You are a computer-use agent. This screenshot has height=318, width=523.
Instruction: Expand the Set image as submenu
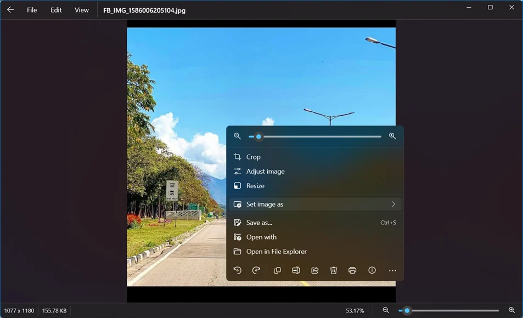pyautogui.click(x=315, y=204)
